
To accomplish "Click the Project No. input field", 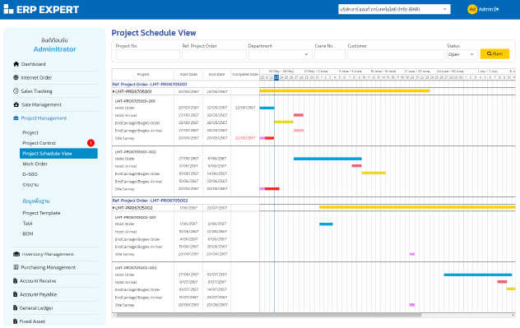I will click(x=148, y=54).
